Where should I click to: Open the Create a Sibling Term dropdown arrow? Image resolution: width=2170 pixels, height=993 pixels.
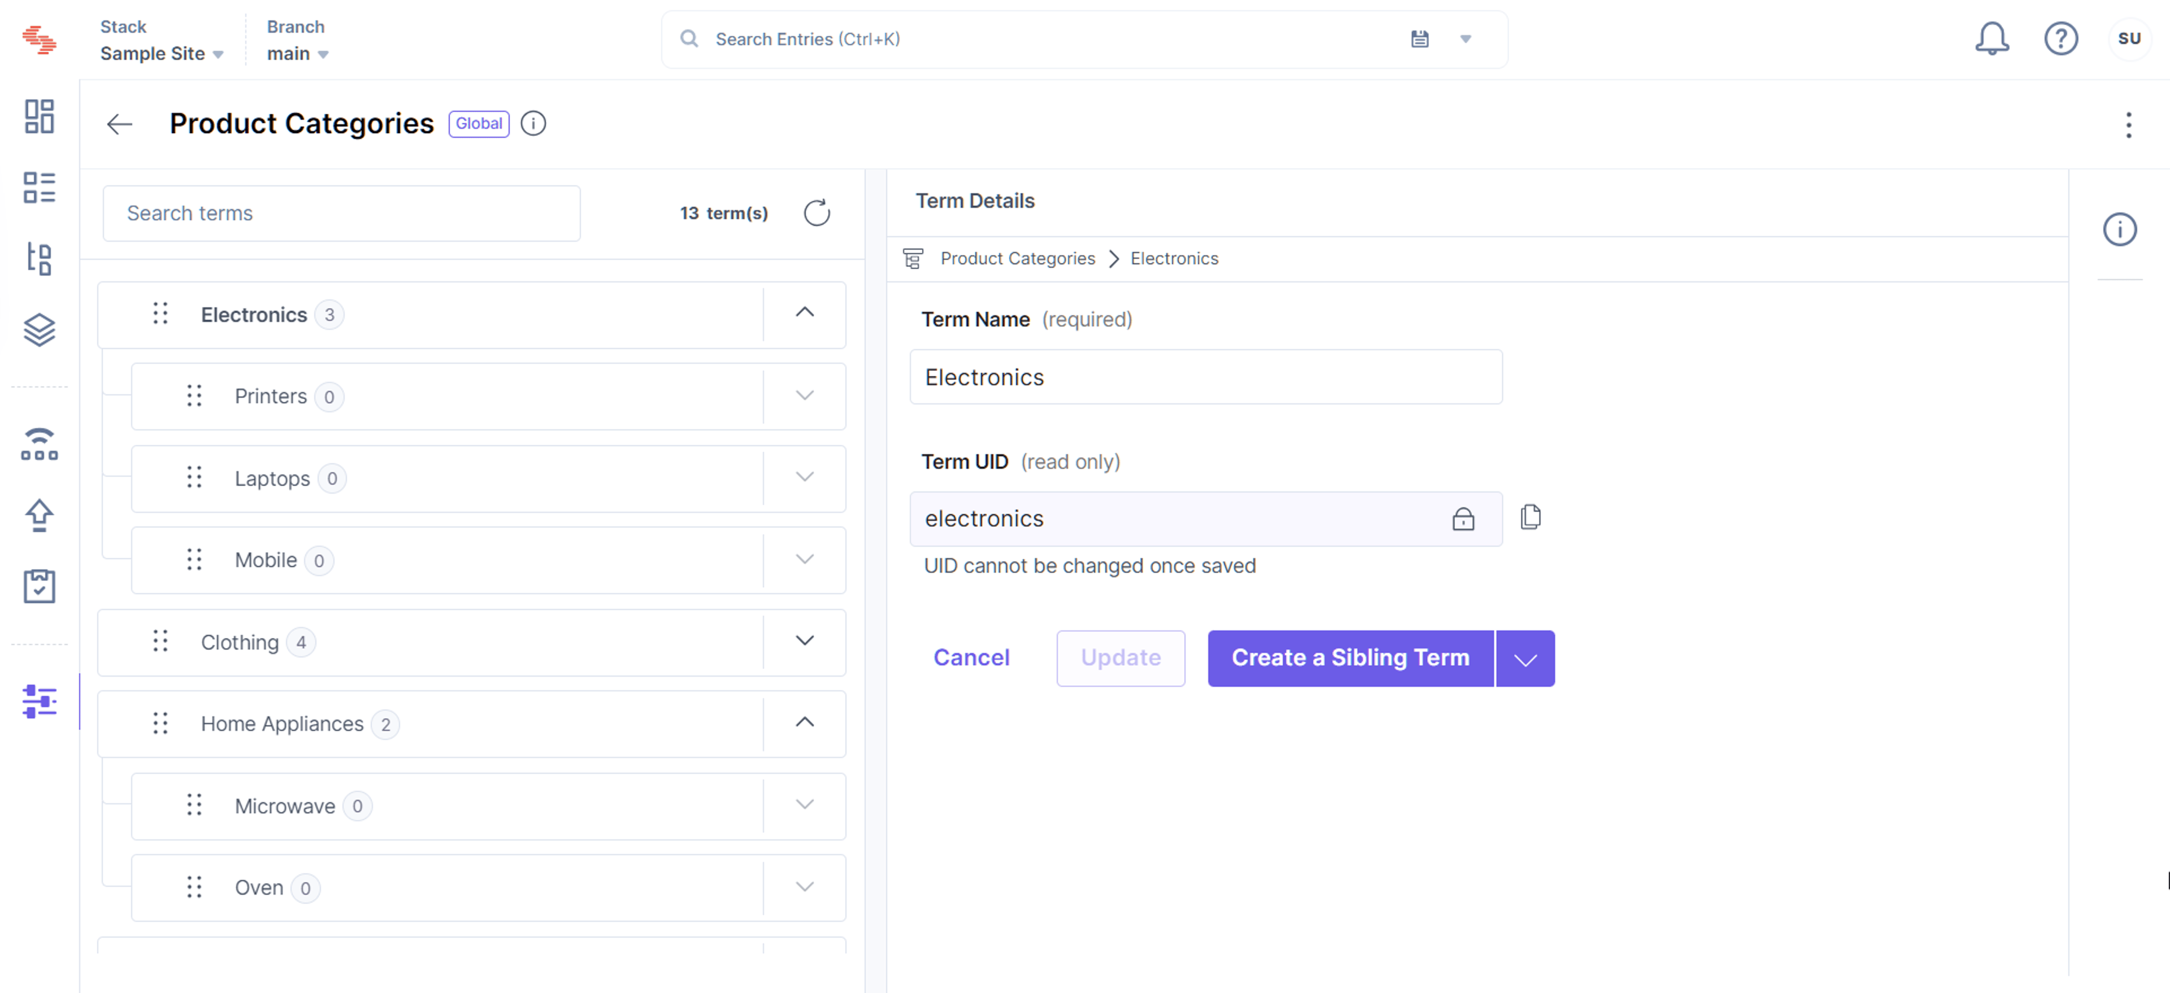point(1526,659)
